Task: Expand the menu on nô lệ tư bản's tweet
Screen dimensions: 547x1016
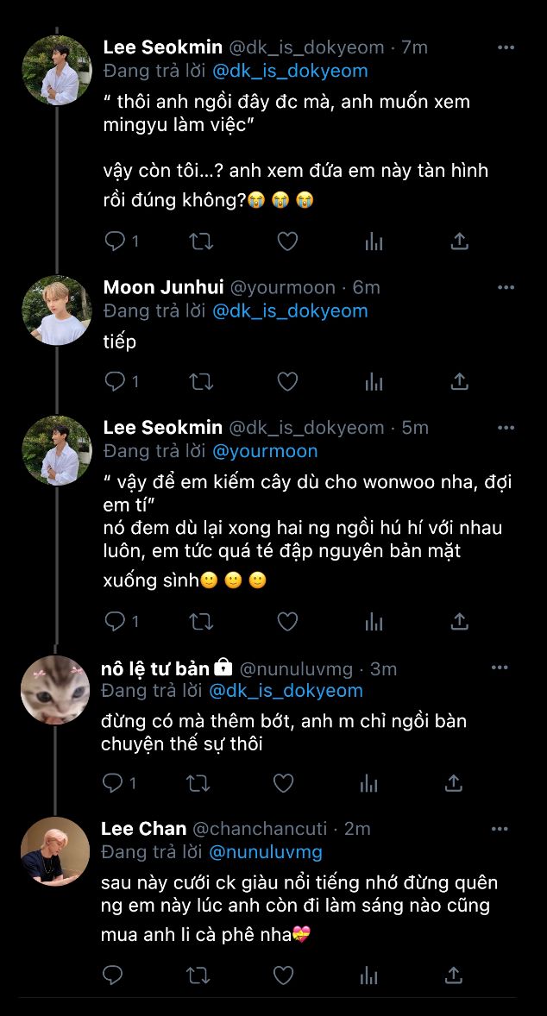Action: pos(500,668)
